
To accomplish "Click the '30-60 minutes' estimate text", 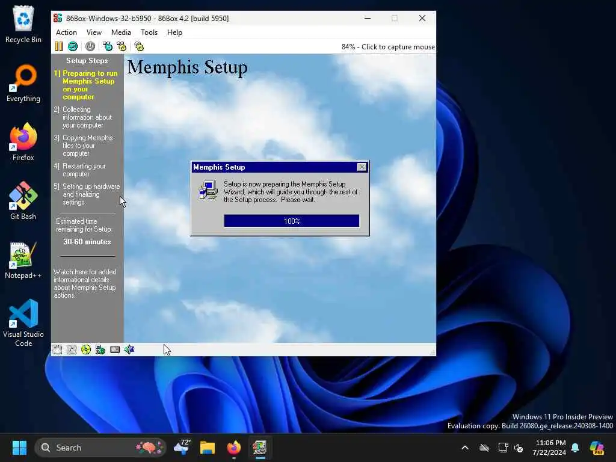I will (x=87, y=242).
